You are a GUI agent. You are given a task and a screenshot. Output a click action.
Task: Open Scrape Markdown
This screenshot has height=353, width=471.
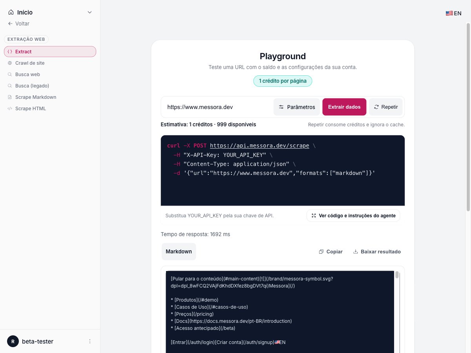click(x=50, y=97)
